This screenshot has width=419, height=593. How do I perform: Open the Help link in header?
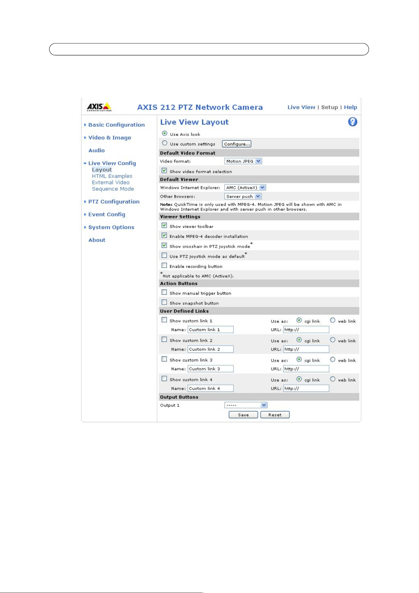click(351, 107)
